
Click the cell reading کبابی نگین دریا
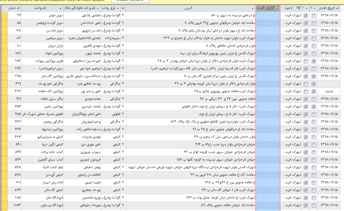[43, 145]
